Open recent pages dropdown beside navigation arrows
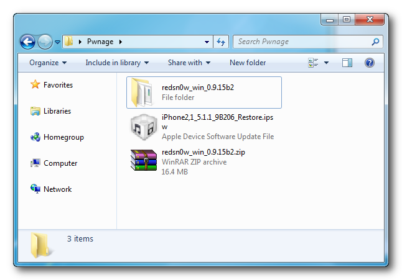Screen dimensions: 402x280 pos(58,42)
